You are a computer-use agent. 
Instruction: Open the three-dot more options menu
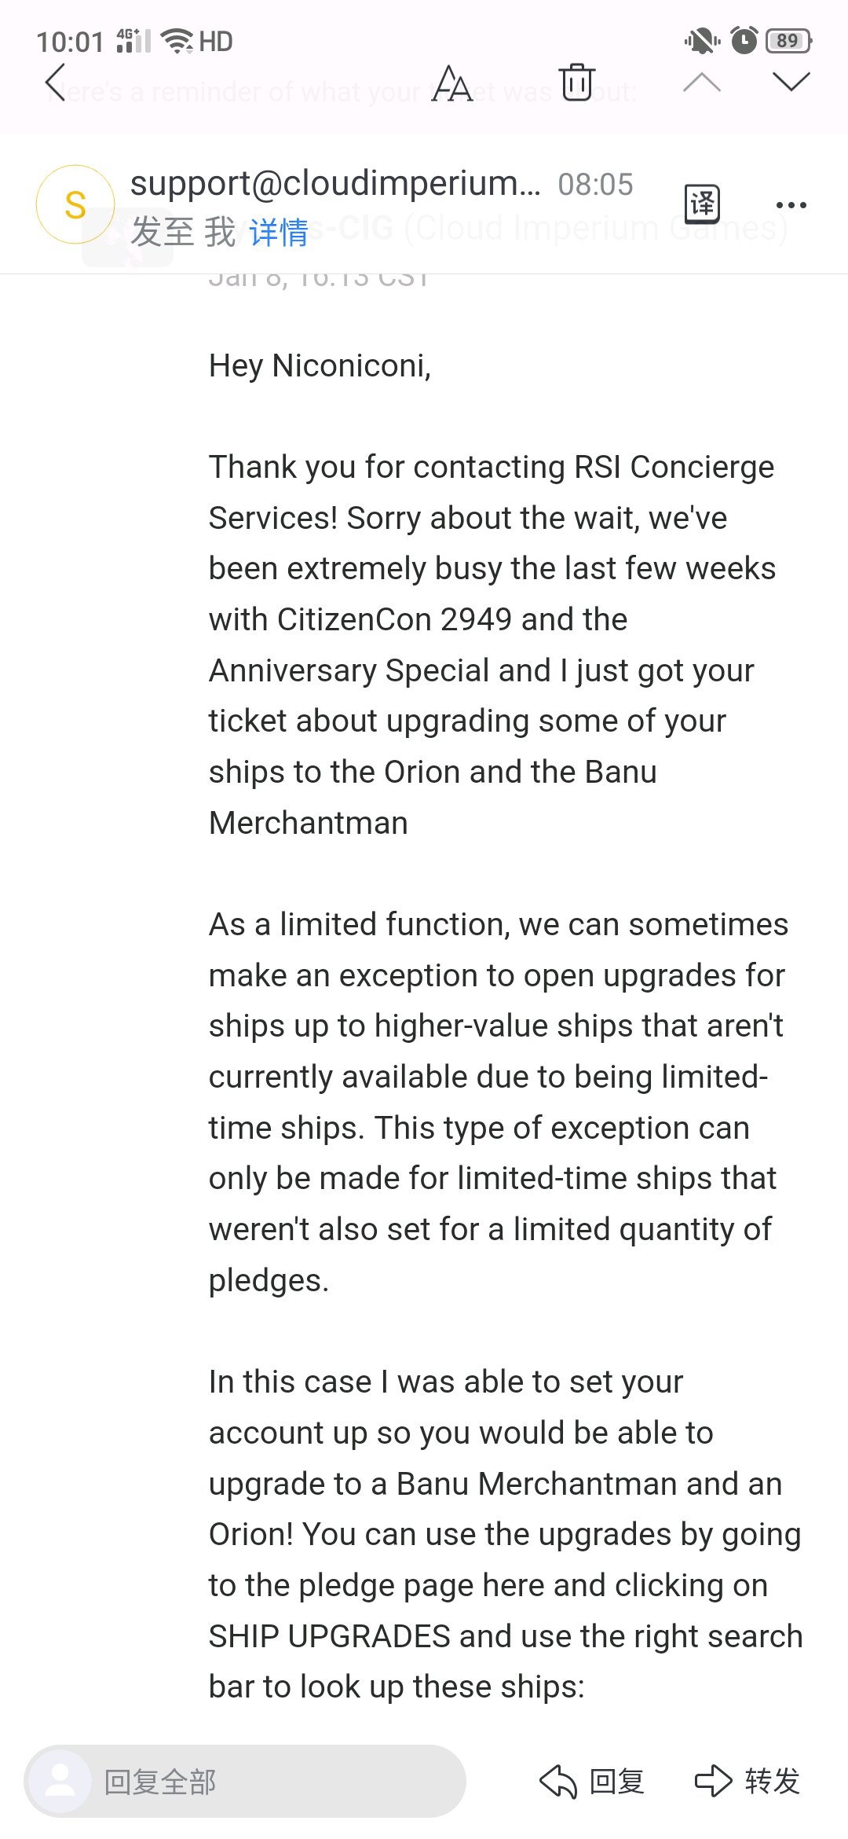coord(791,205)
